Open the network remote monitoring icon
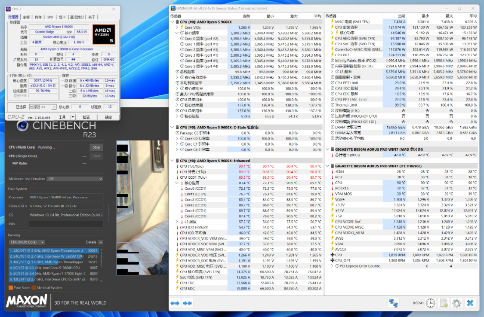 (x=393, y=303)
